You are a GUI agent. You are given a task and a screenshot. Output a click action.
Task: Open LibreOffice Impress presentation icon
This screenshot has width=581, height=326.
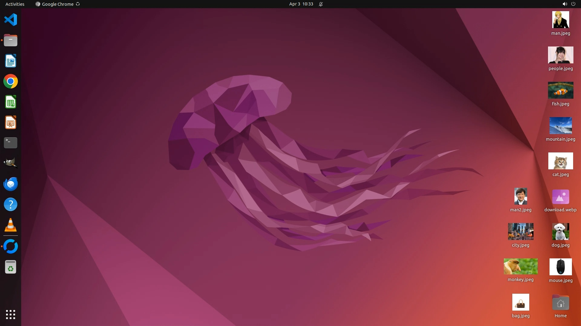pos(11,123)
